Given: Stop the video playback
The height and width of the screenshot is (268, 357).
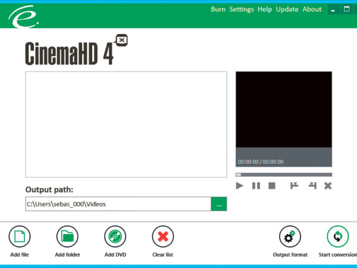Looking at the screenshot, I should point(272,186).
